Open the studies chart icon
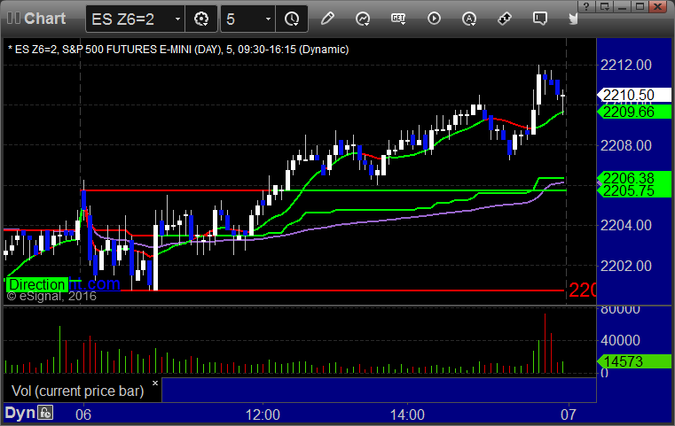 click(x=363, y=19)
